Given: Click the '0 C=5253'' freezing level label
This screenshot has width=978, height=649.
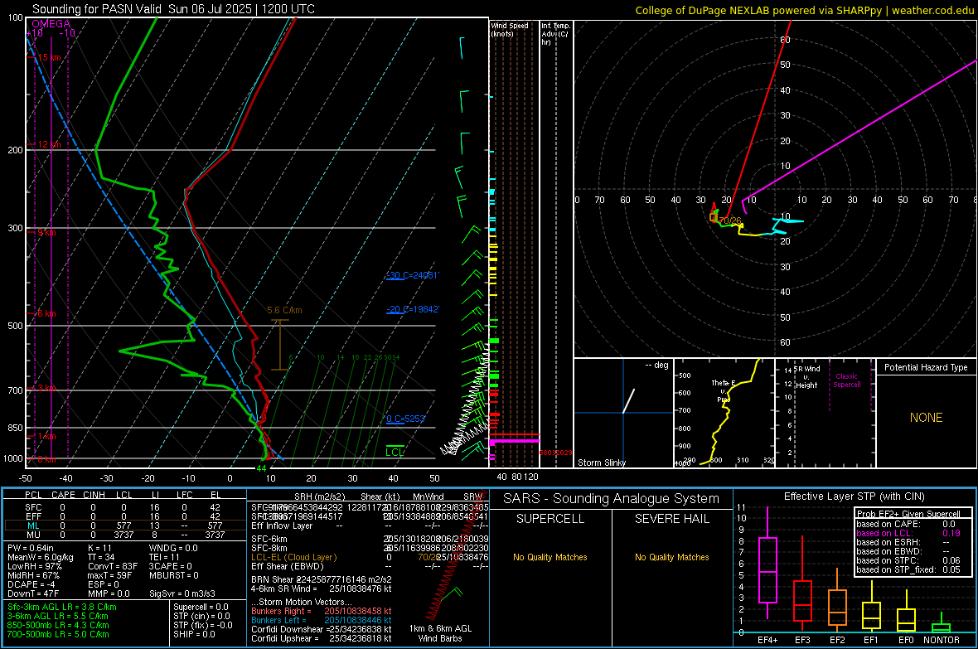Looking at the screenshot, I should (x=406, y=419).
